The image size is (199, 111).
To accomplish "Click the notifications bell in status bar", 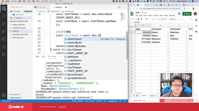I will click(x=125, y=101).
